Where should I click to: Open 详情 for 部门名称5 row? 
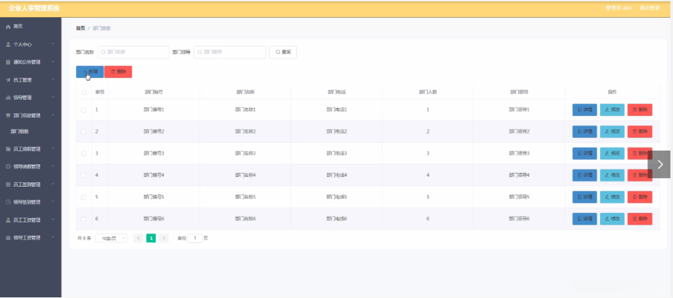point(584,197)
